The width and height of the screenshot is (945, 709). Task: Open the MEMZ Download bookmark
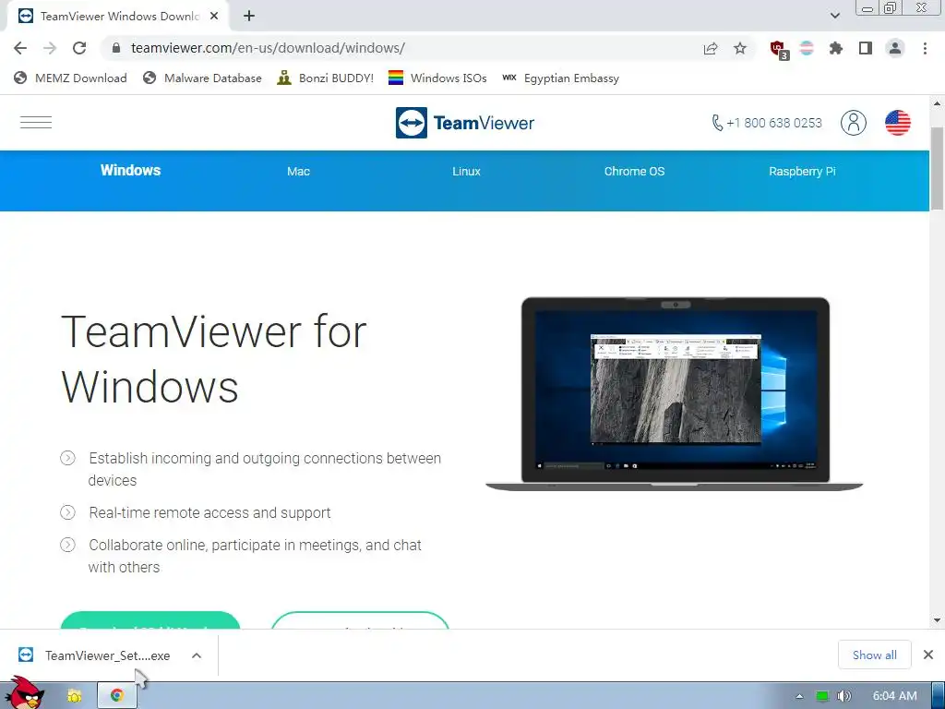[70, 78]
